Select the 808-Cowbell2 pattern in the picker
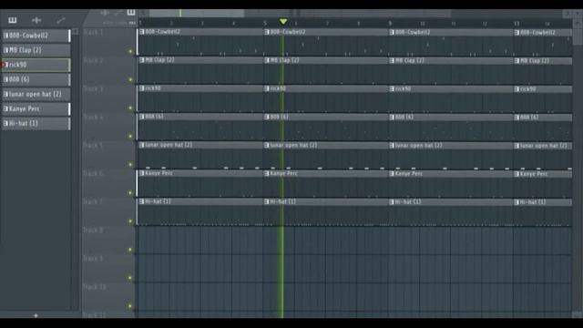 point(36,36)
